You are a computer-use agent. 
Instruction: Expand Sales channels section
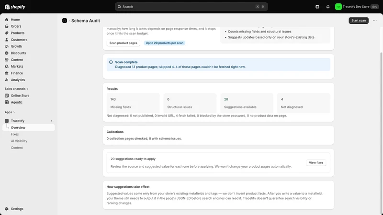[x=16, y=89]
